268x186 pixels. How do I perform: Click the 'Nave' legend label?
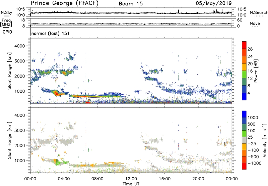255,24
